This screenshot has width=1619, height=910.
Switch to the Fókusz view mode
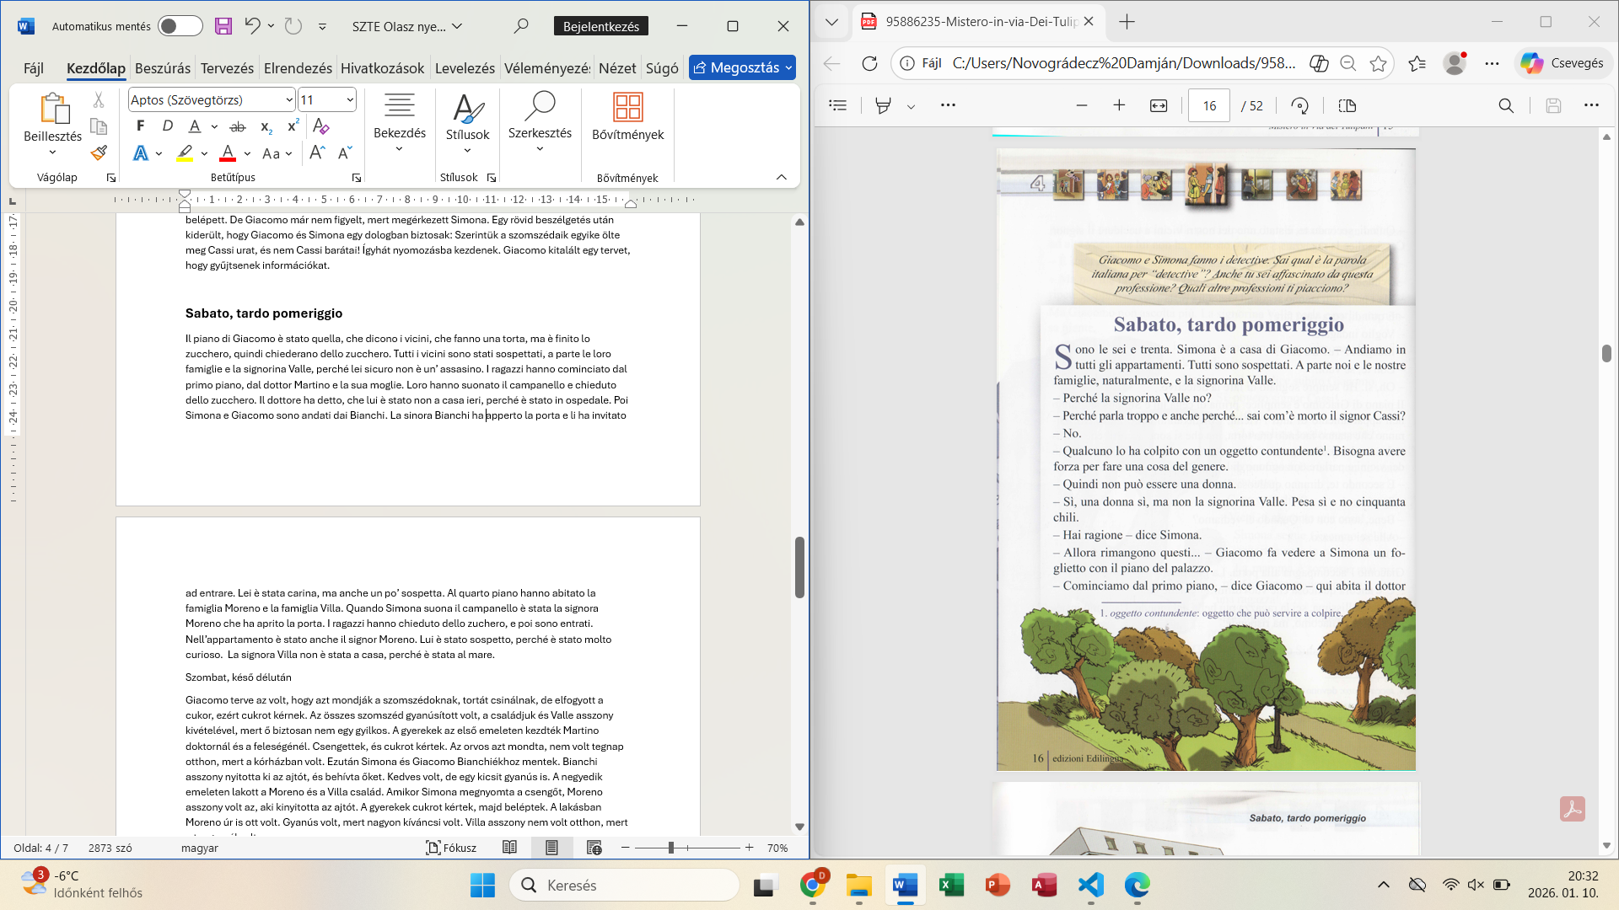point(451,848)
